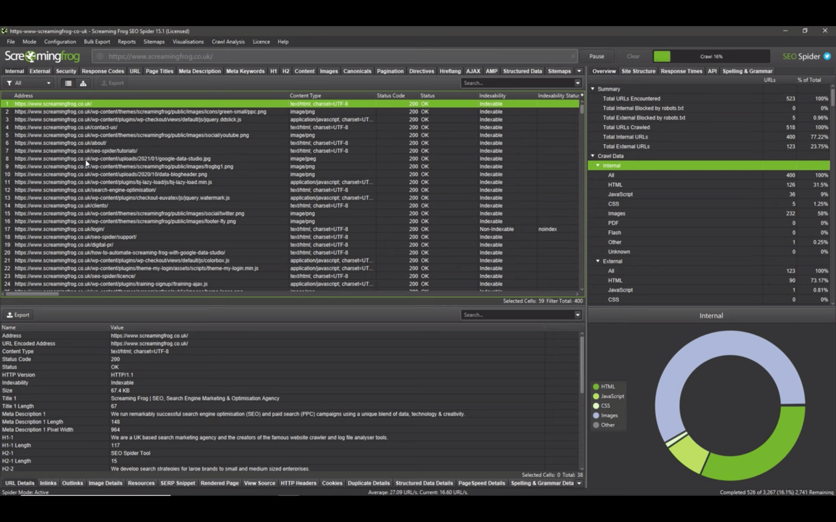Show more top tabs via overflow arrow
Image resolution: width=836 pixels, height=522 pixels.
(x=579, y=71)
